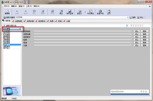Open the 论坛搜索 category dropdown
This screenshot has height=101, width=153.
(x=12, y=29)
